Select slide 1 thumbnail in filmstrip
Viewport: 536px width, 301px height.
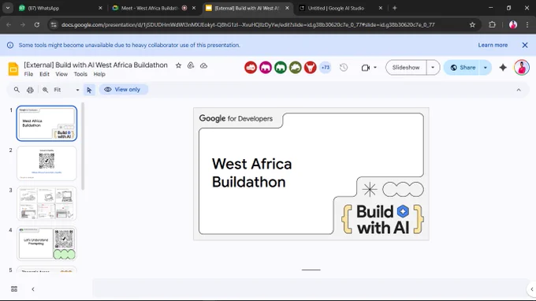pos(47,124)
